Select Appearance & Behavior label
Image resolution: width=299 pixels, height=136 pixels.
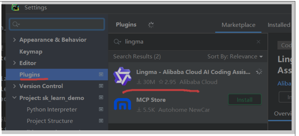[53, 40]
